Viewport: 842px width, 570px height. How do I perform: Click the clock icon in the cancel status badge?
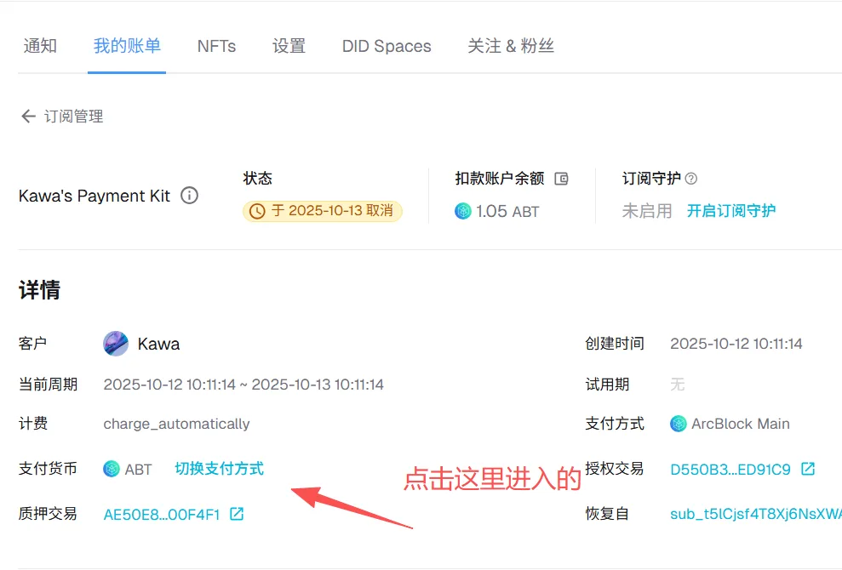tap(257, 211)
